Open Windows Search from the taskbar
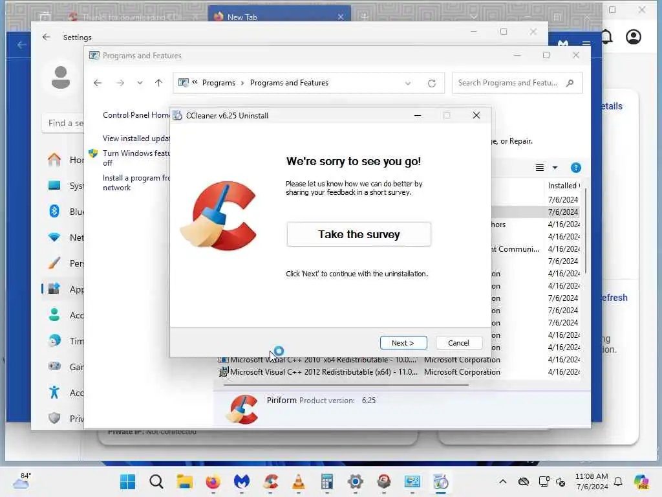Screen dimensions: 662x497 156,481
